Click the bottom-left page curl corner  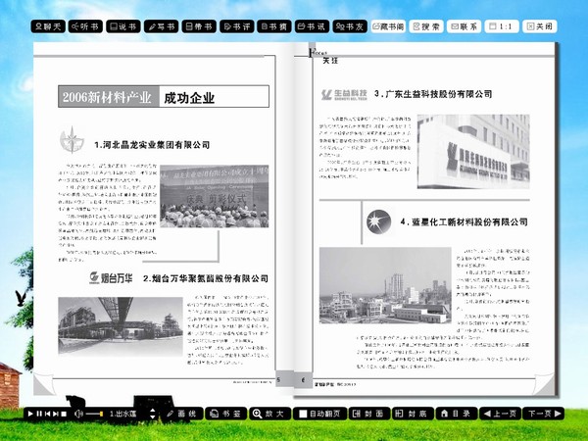[x=43, y=384]
